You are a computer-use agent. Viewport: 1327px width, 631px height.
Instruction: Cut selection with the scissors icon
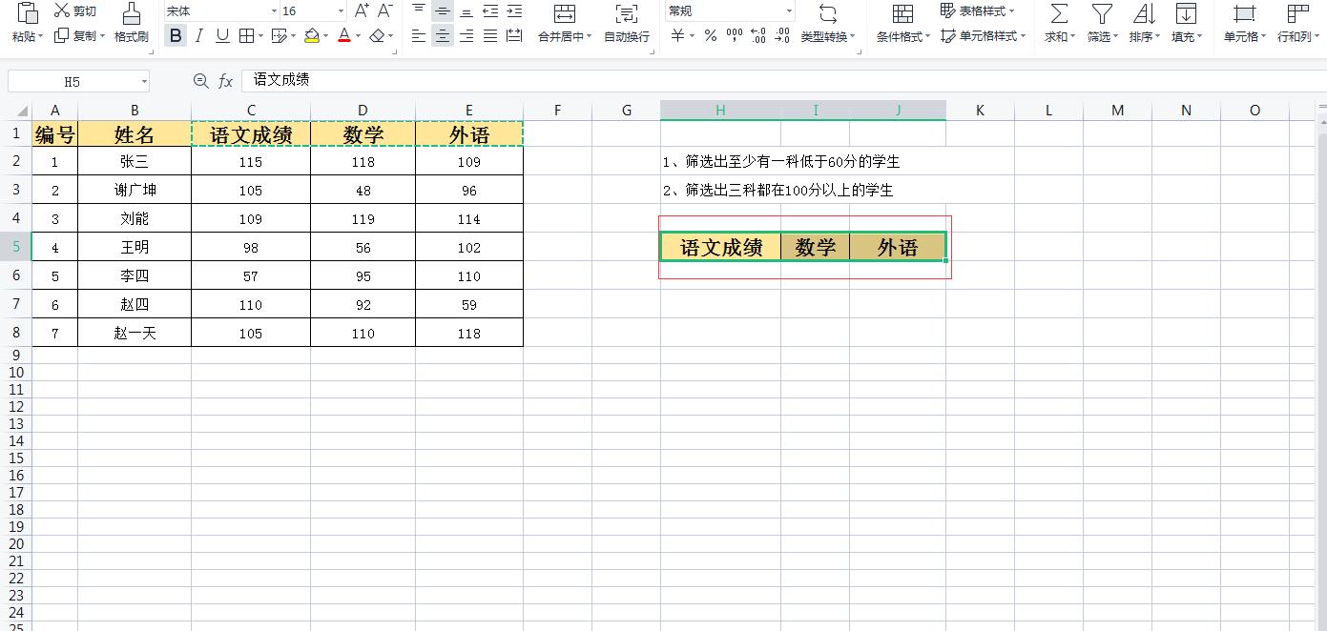pos(63,10)
